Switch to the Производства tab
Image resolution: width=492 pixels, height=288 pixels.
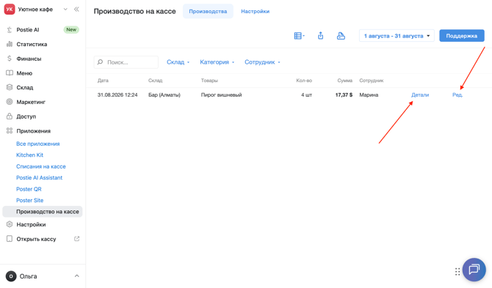pos(208,11)
